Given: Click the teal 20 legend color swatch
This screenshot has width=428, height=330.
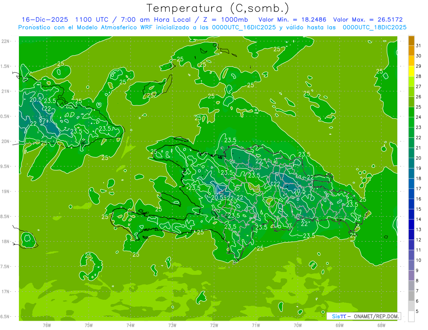Looking at the screenshot, I should click(x=411, y=153).
